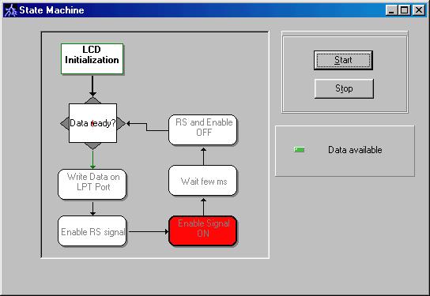
Task: Select the Data ready? decision block
Action: [92, 123]
